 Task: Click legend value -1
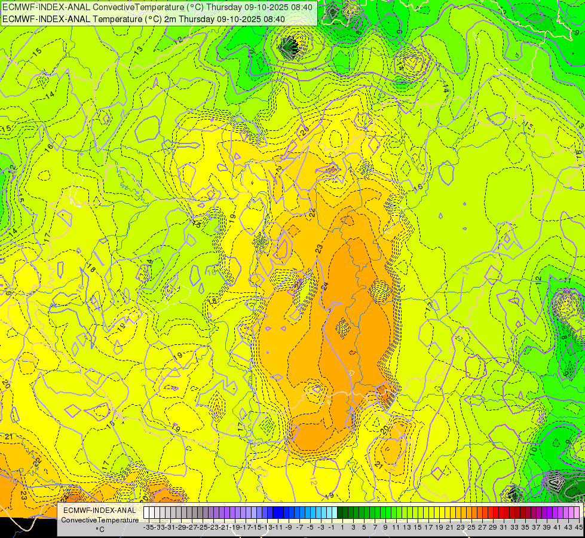pyautogui.click(x=332, y=528)
